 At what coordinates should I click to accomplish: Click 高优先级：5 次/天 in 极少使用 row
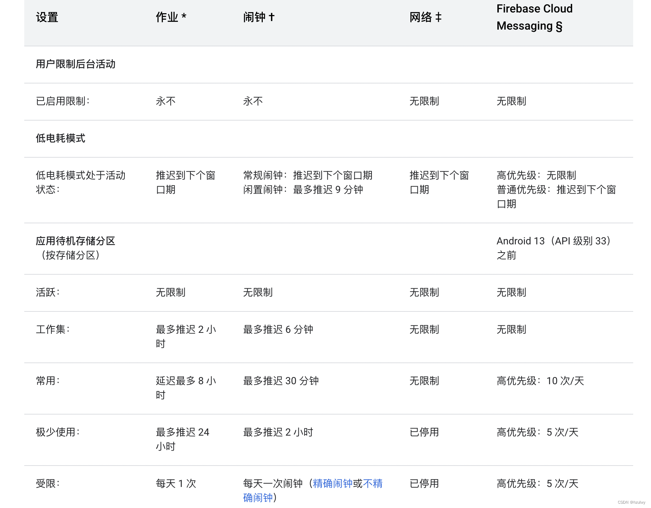538,432
